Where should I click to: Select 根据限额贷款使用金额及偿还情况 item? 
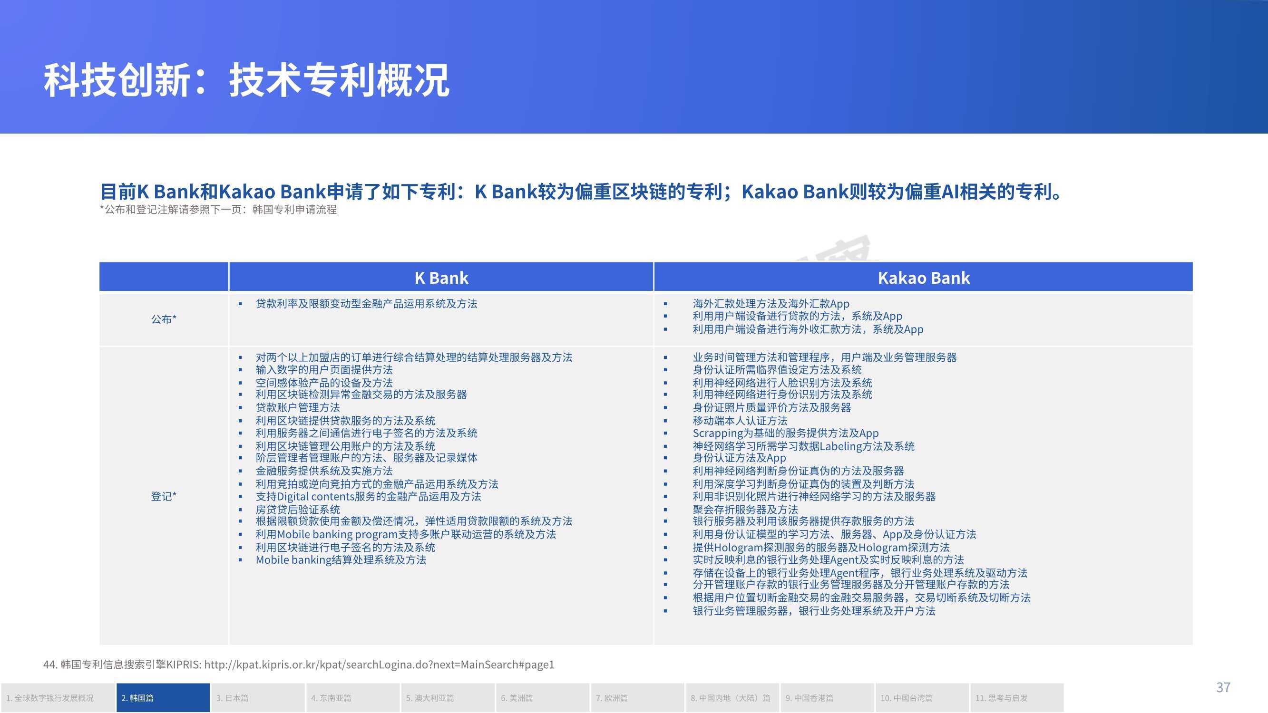[414, 521]
